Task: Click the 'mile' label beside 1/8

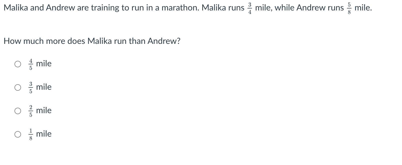Action: pos(44,134)
